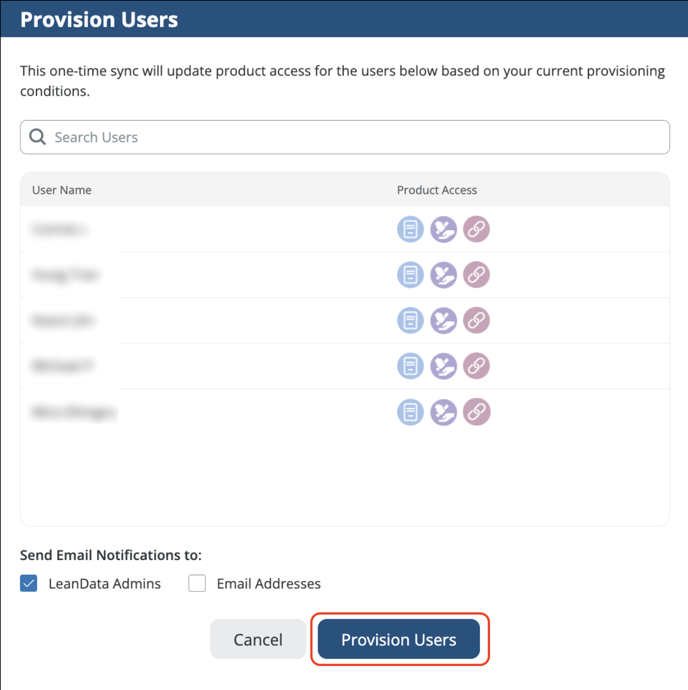The image size is (688, 690).
Task: Uncheck the LeanData Admins checkbox
Action: click(x=29, y=584)
